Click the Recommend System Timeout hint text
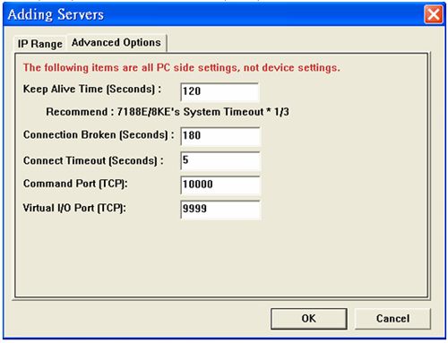448x343 pixels. tap(168, 112)
